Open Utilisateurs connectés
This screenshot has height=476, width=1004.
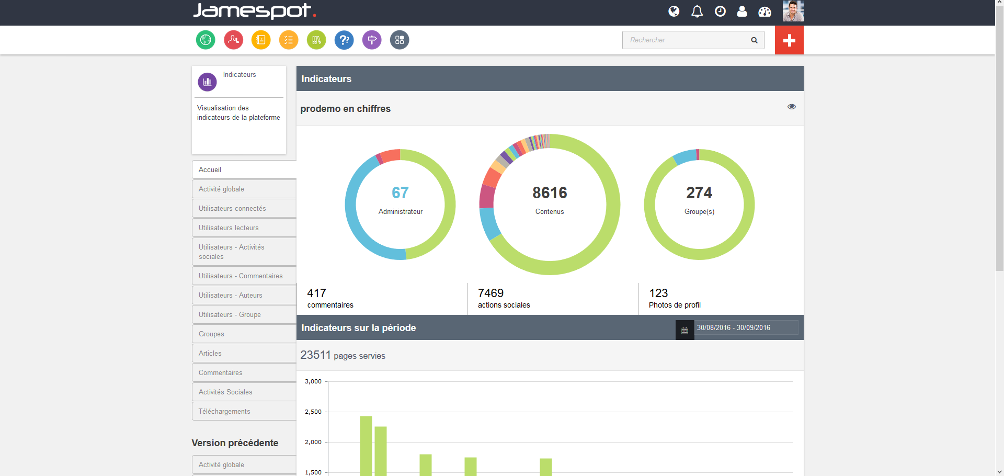pyautogui.click(x=244, y=209)
